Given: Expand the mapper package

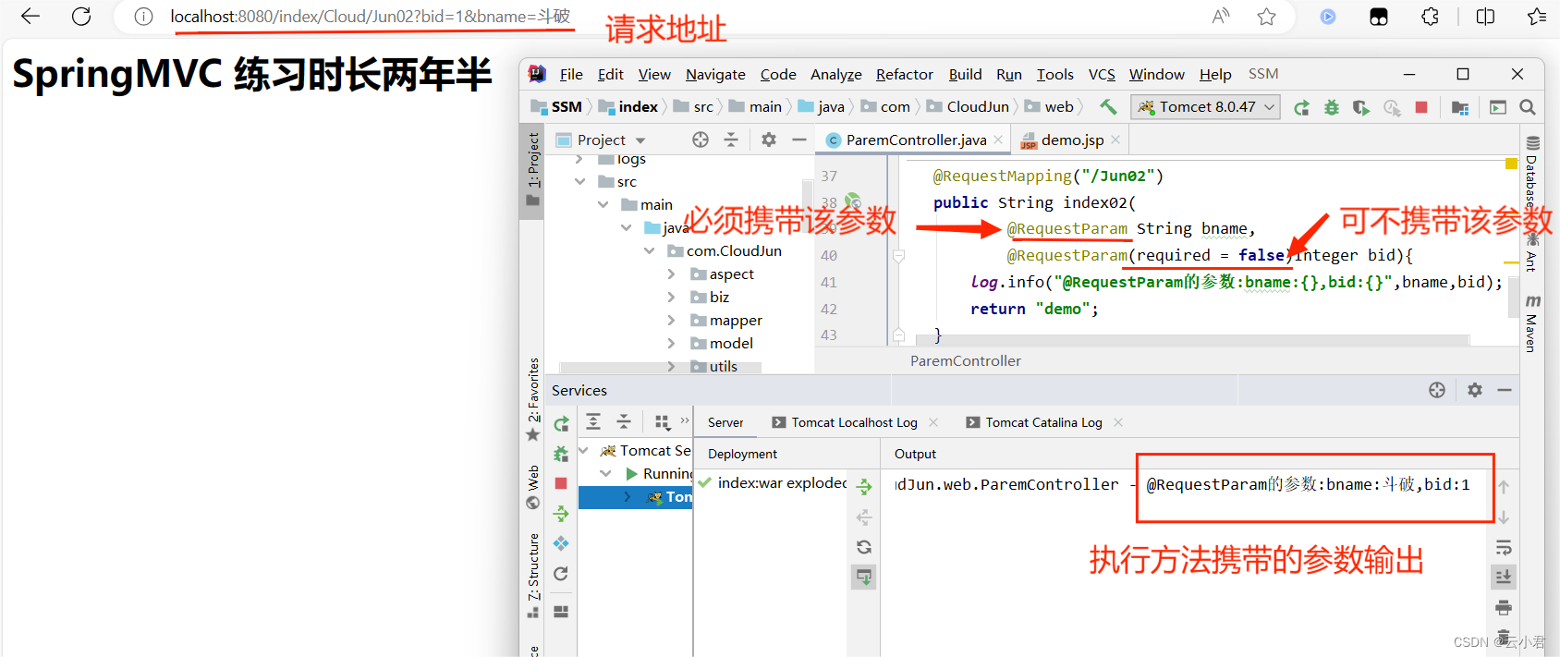Looking at the screenshot, I should pos(672,321).
